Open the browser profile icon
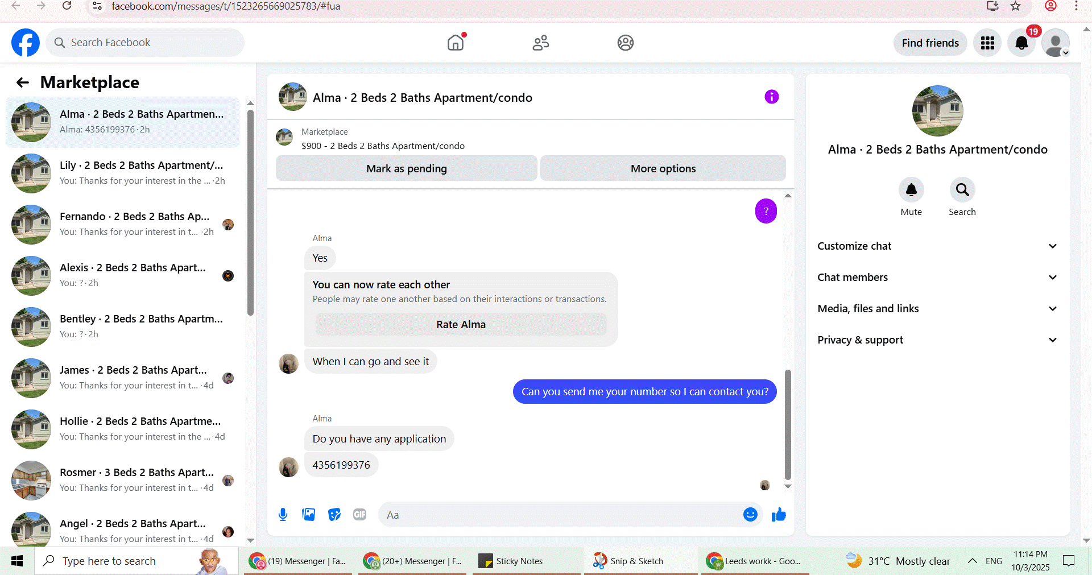The height and width of the screenshot is (575, 1092). (x=1051, y=6)
